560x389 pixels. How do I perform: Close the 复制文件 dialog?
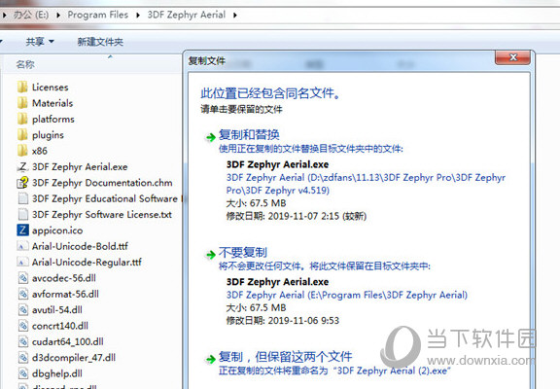pyautogui.click(x=512, y=57)
